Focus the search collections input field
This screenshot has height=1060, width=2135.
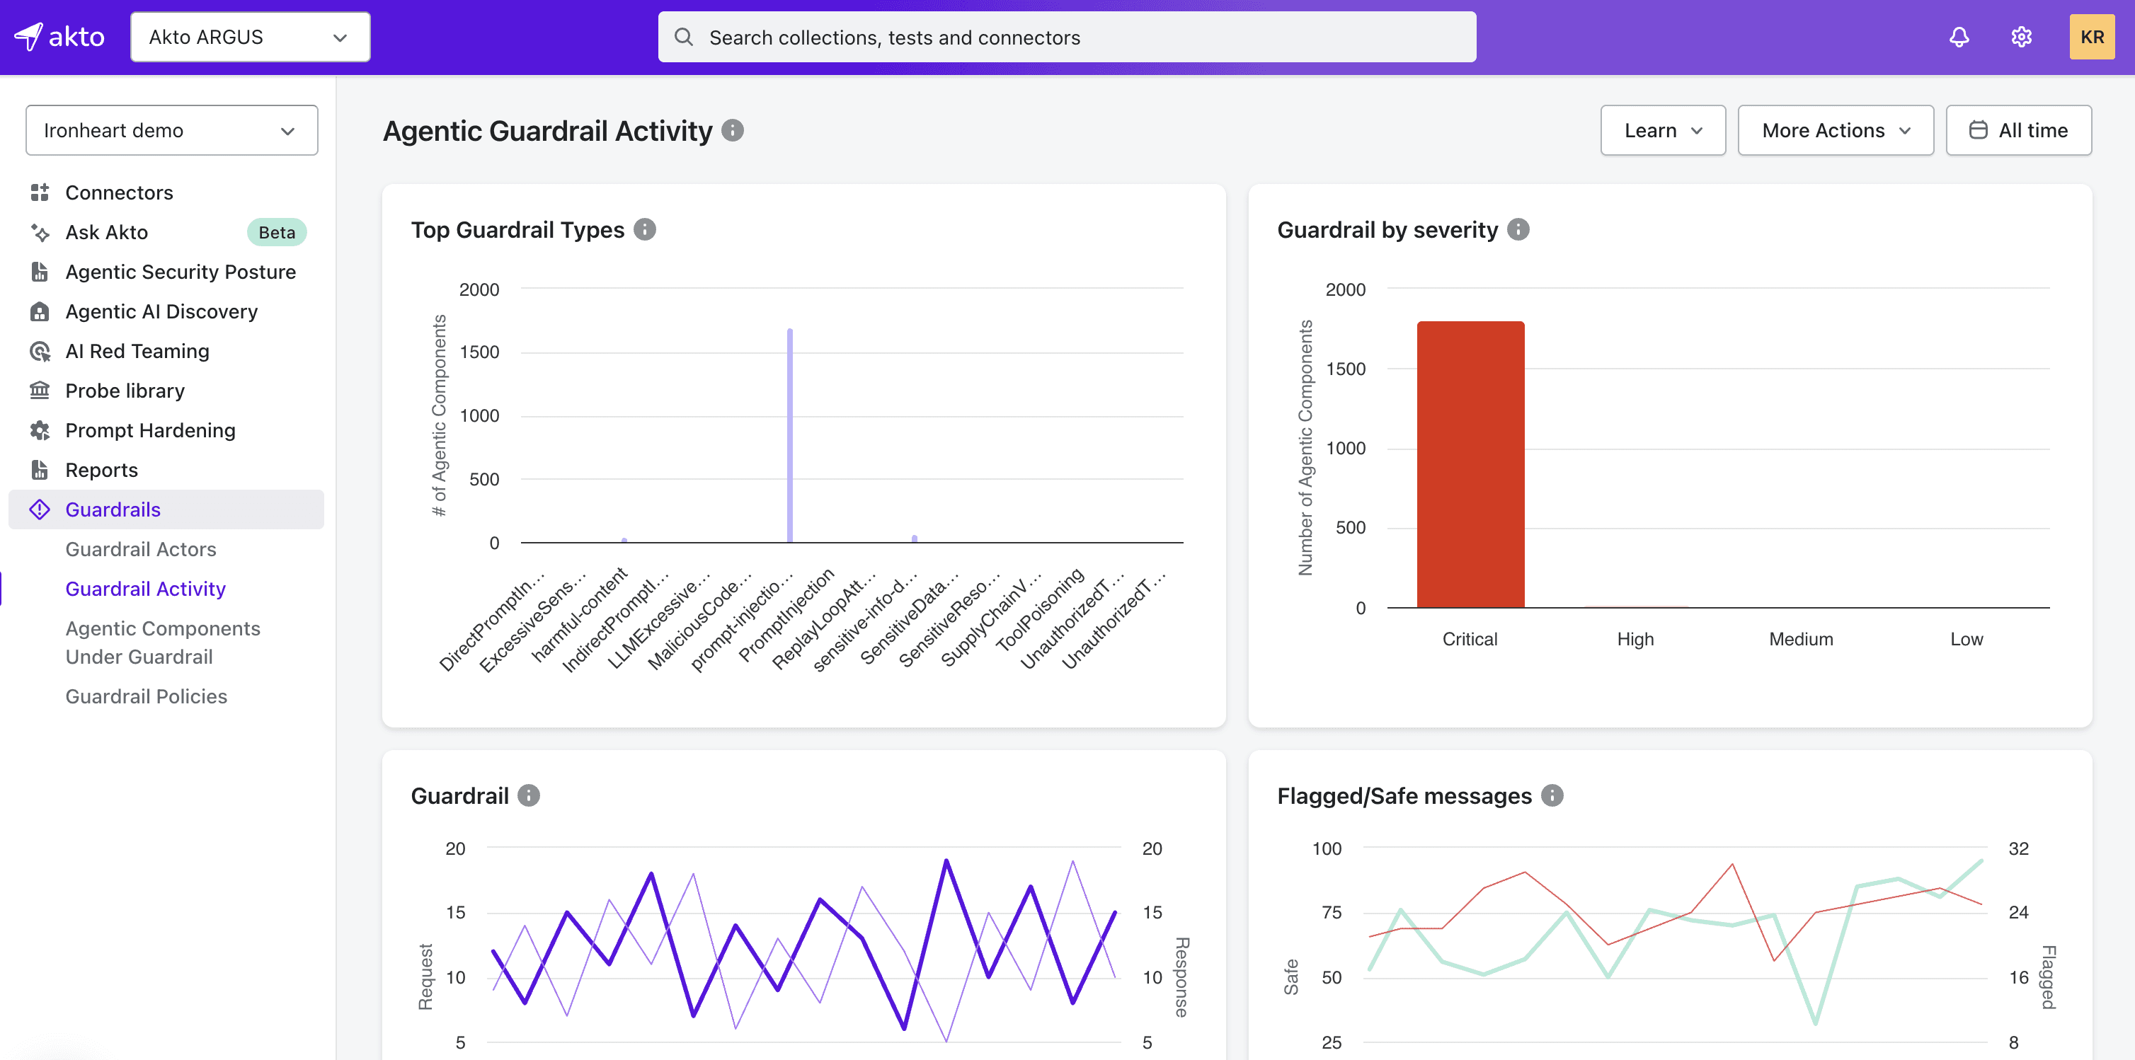coord(1077,38)
